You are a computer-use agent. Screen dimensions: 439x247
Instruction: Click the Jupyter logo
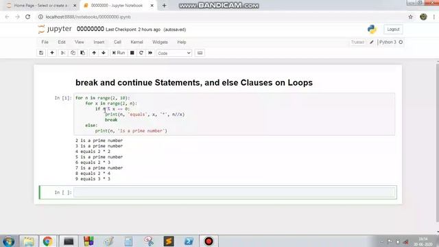tap(55, 29)
